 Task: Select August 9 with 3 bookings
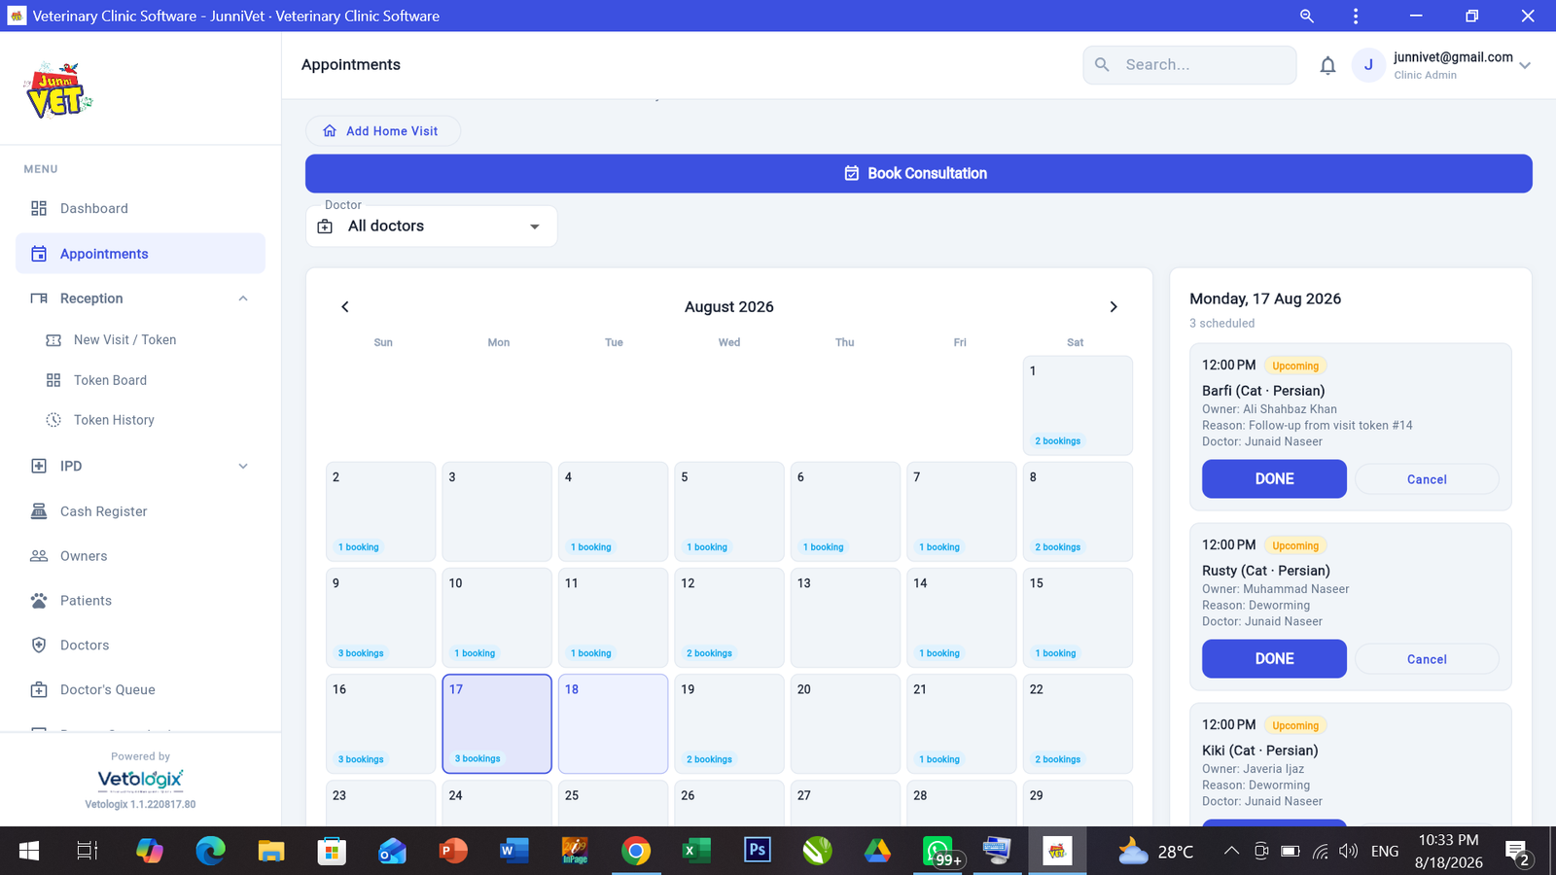point(380,617)
